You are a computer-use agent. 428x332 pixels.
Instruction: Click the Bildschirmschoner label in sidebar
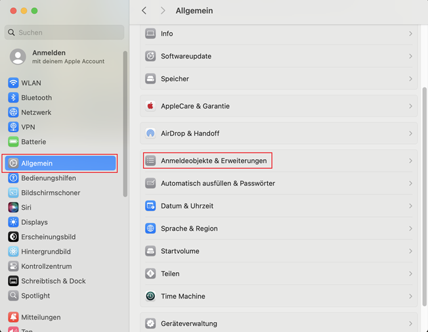coord(51,193)
